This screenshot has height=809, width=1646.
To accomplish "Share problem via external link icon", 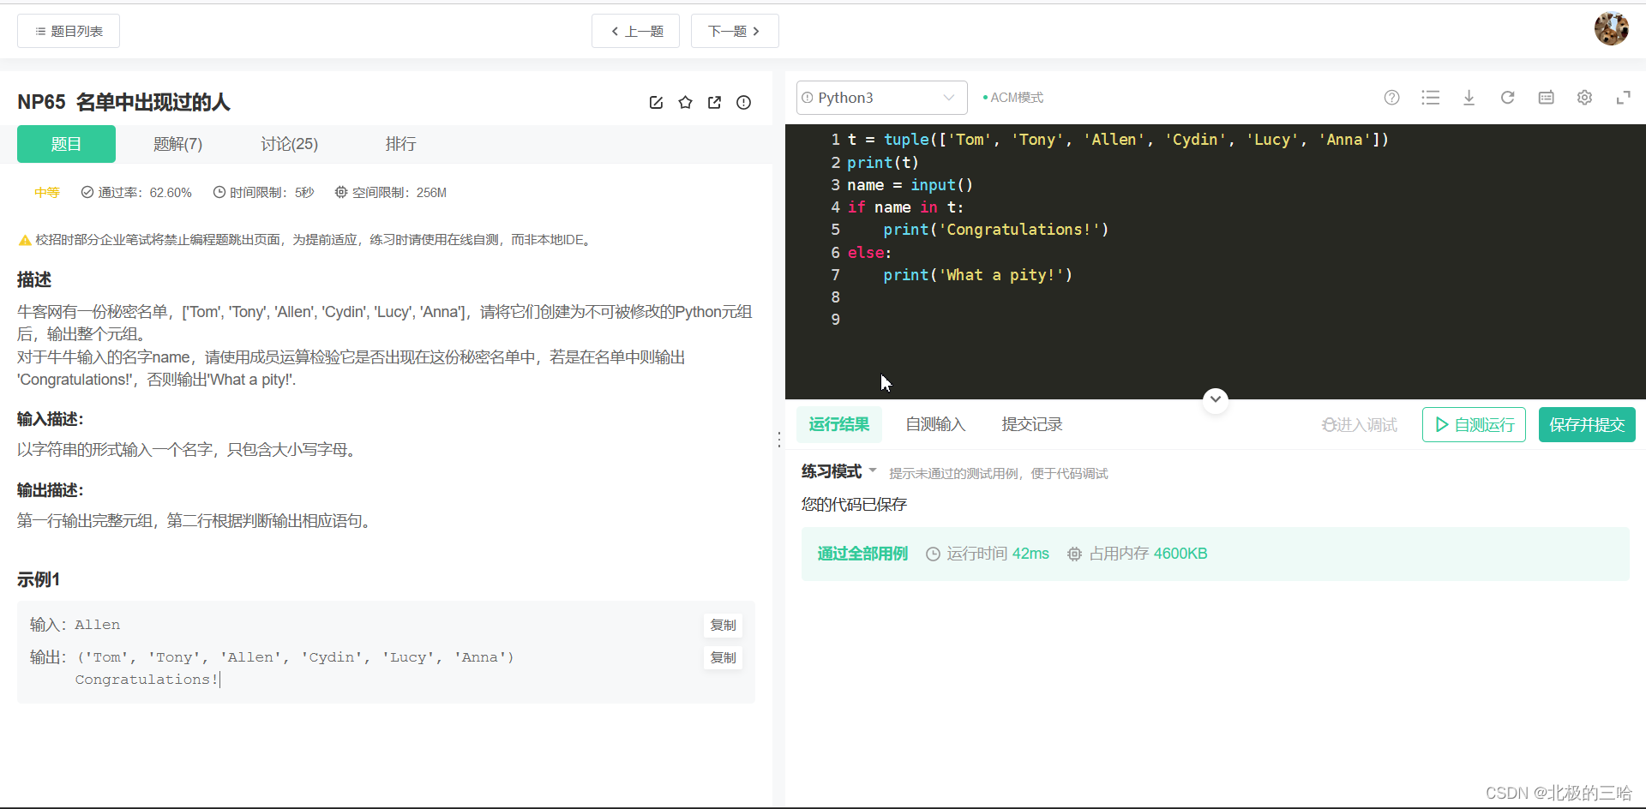I will pyautogui.click(x=714, y=103).
